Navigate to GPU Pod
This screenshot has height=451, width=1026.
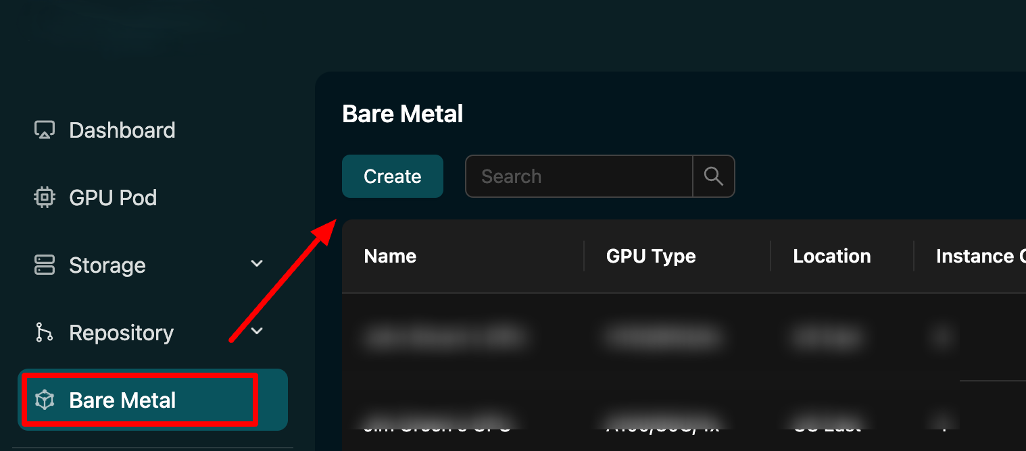pos(113,197)
